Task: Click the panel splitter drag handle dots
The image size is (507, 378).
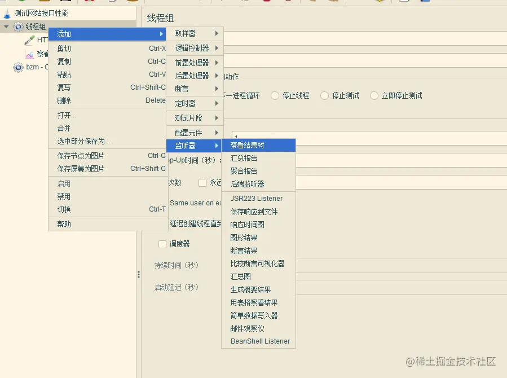Action: click(x=139, y=274)
